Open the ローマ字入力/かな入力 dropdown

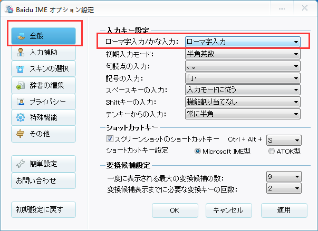pos(243,42)
